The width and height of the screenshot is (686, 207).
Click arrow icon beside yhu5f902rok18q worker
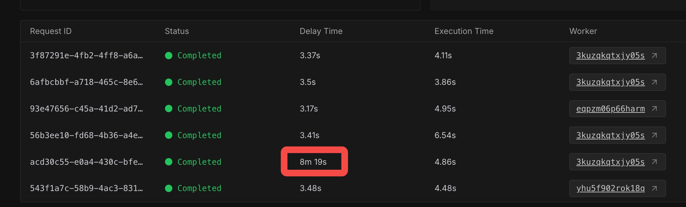pos(654,188)
